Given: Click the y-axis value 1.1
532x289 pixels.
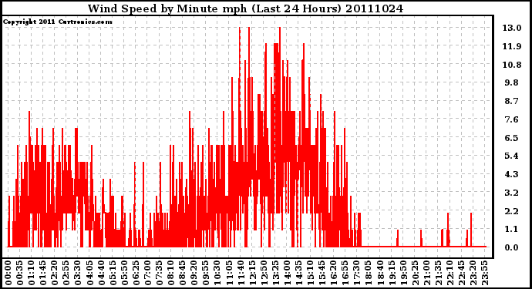Looking at the screenshot, I should [x=512, y=230].
